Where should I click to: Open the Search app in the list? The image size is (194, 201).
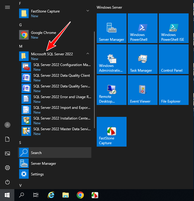[55, 153]
